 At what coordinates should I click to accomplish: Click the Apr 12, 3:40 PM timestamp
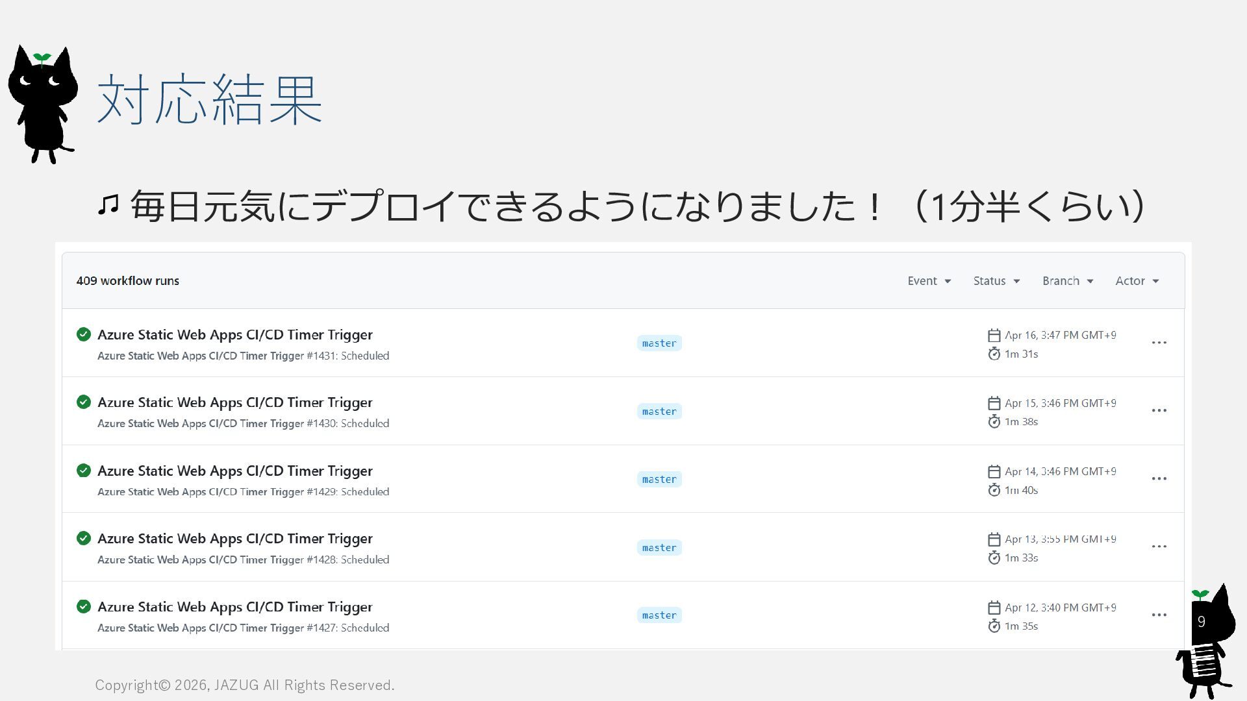1060,608
